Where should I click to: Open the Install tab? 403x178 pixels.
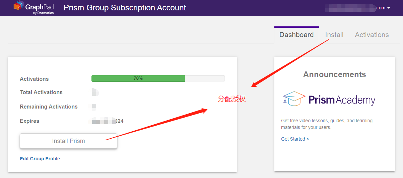pyautogui.click(x=334, y=35)
